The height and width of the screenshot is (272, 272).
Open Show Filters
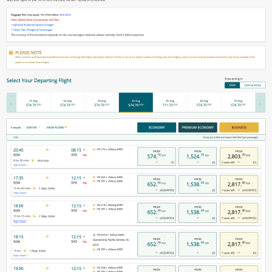56,127
